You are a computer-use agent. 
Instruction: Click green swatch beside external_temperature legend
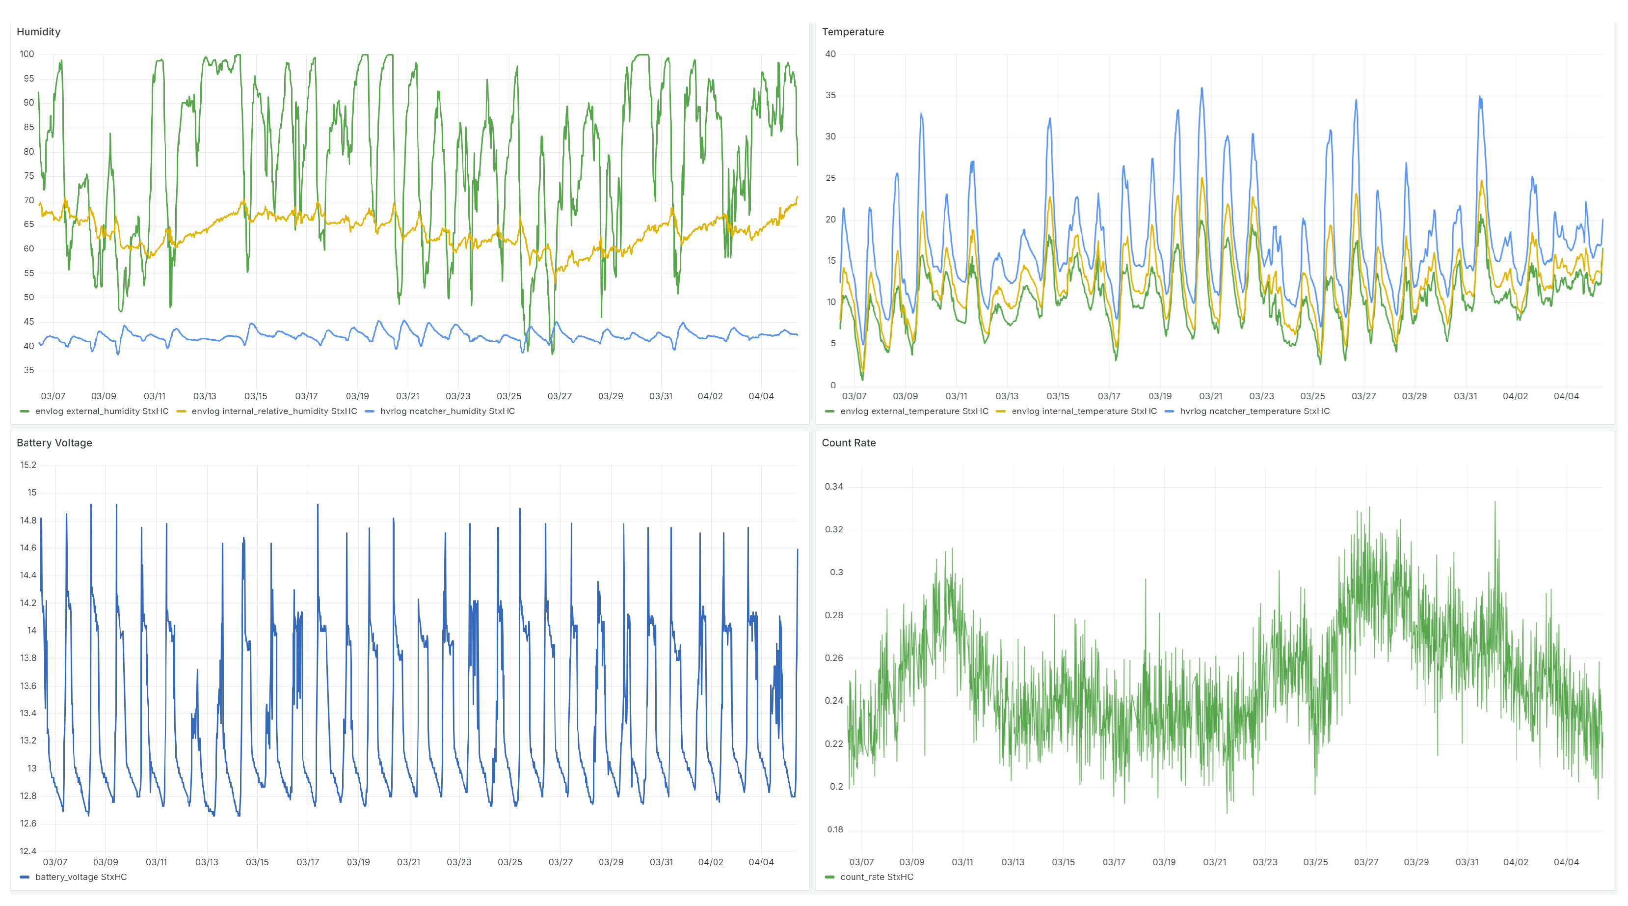coord(830,412)
